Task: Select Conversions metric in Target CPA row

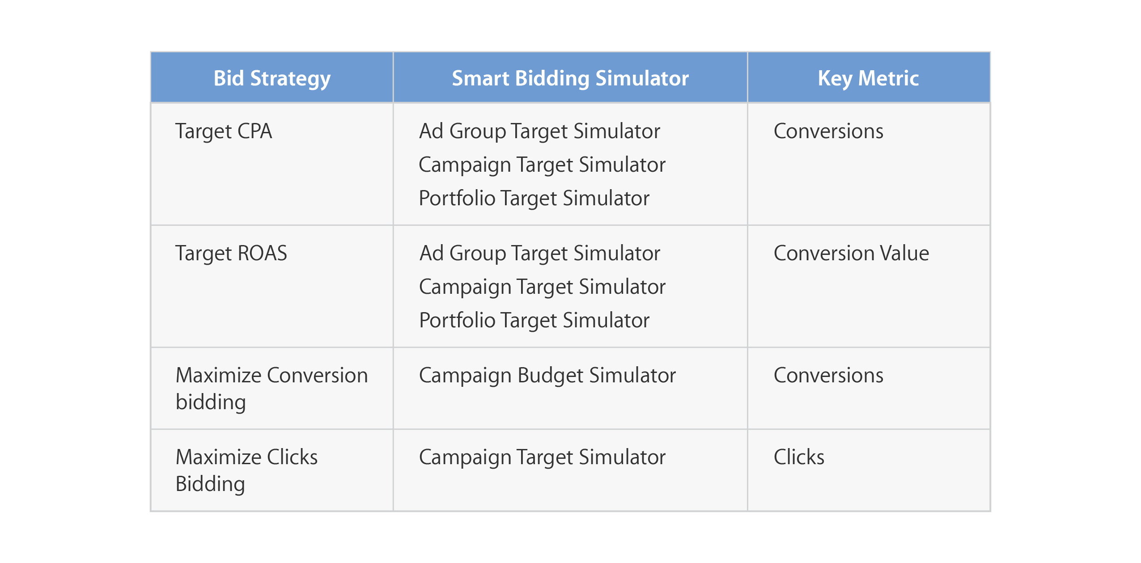Action: 828,131
